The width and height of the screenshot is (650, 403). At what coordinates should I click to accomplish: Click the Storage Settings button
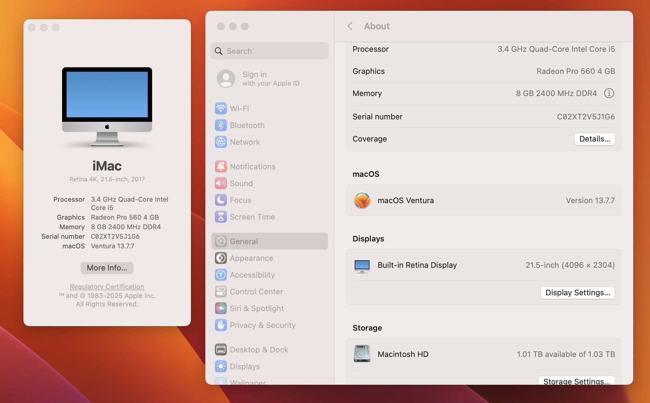577,381
